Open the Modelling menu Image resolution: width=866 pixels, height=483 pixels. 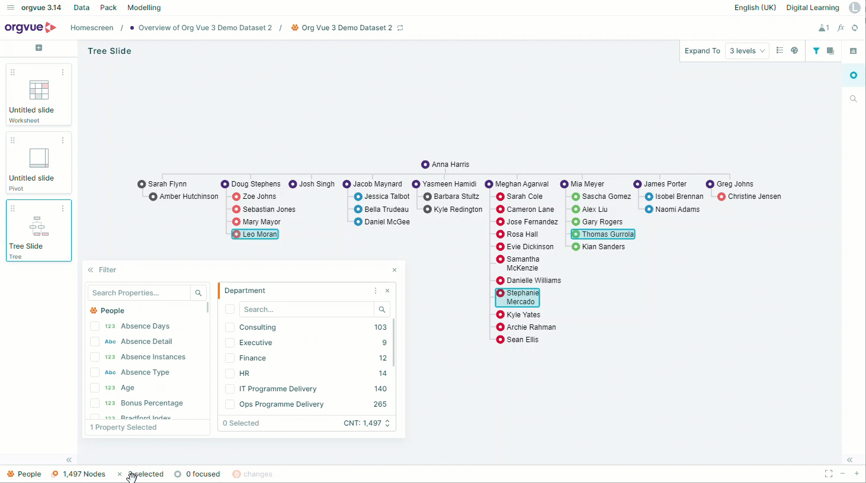144,8
